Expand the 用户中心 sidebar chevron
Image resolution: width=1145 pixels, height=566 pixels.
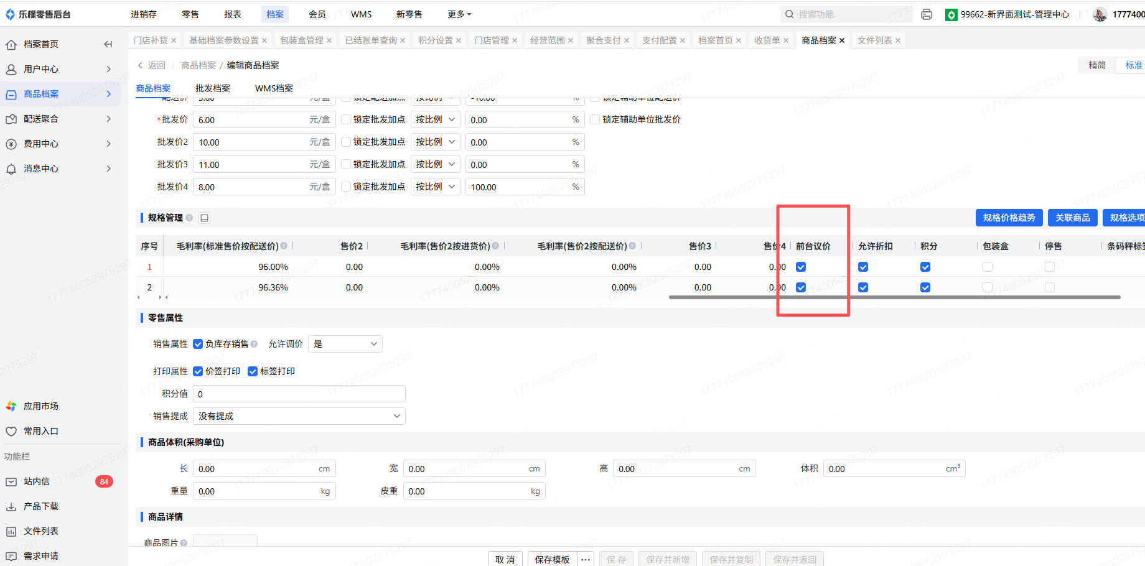(x=109, y=69)
